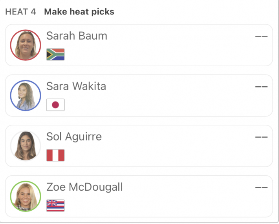279x224 pixels.
Task: Select the Sol Aguirre name text
Action: [74, 137]
